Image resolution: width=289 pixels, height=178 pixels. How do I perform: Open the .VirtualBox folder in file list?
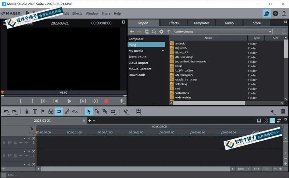point(181,93)
